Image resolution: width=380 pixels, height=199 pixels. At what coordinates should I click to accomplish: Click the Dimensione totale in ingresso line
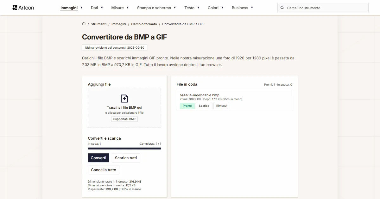point(115,182)
